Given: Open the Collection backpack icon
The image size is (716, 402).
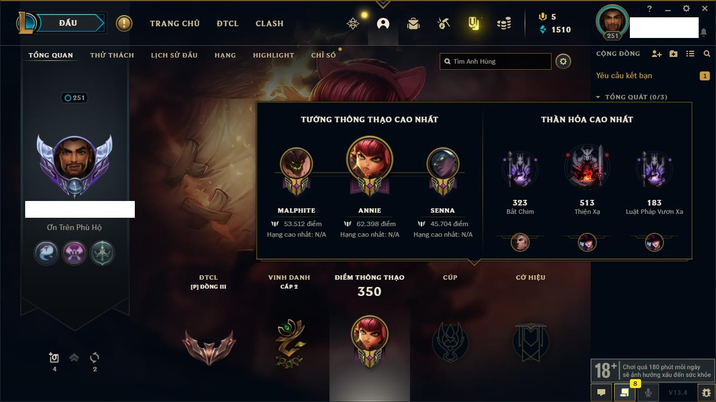Looking at the screenshot, I should 413,23.
